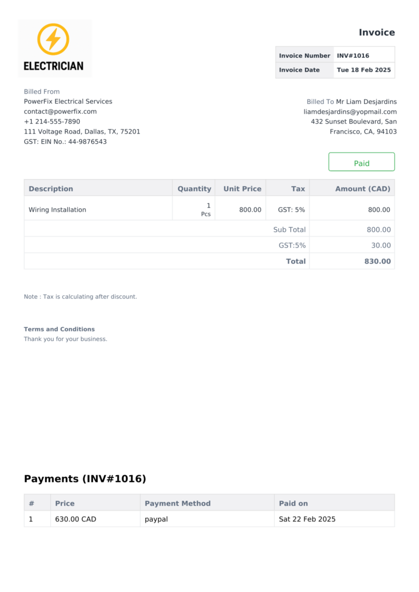Click the Payment Method column header
Screen dimensions: 419x592
178,504
